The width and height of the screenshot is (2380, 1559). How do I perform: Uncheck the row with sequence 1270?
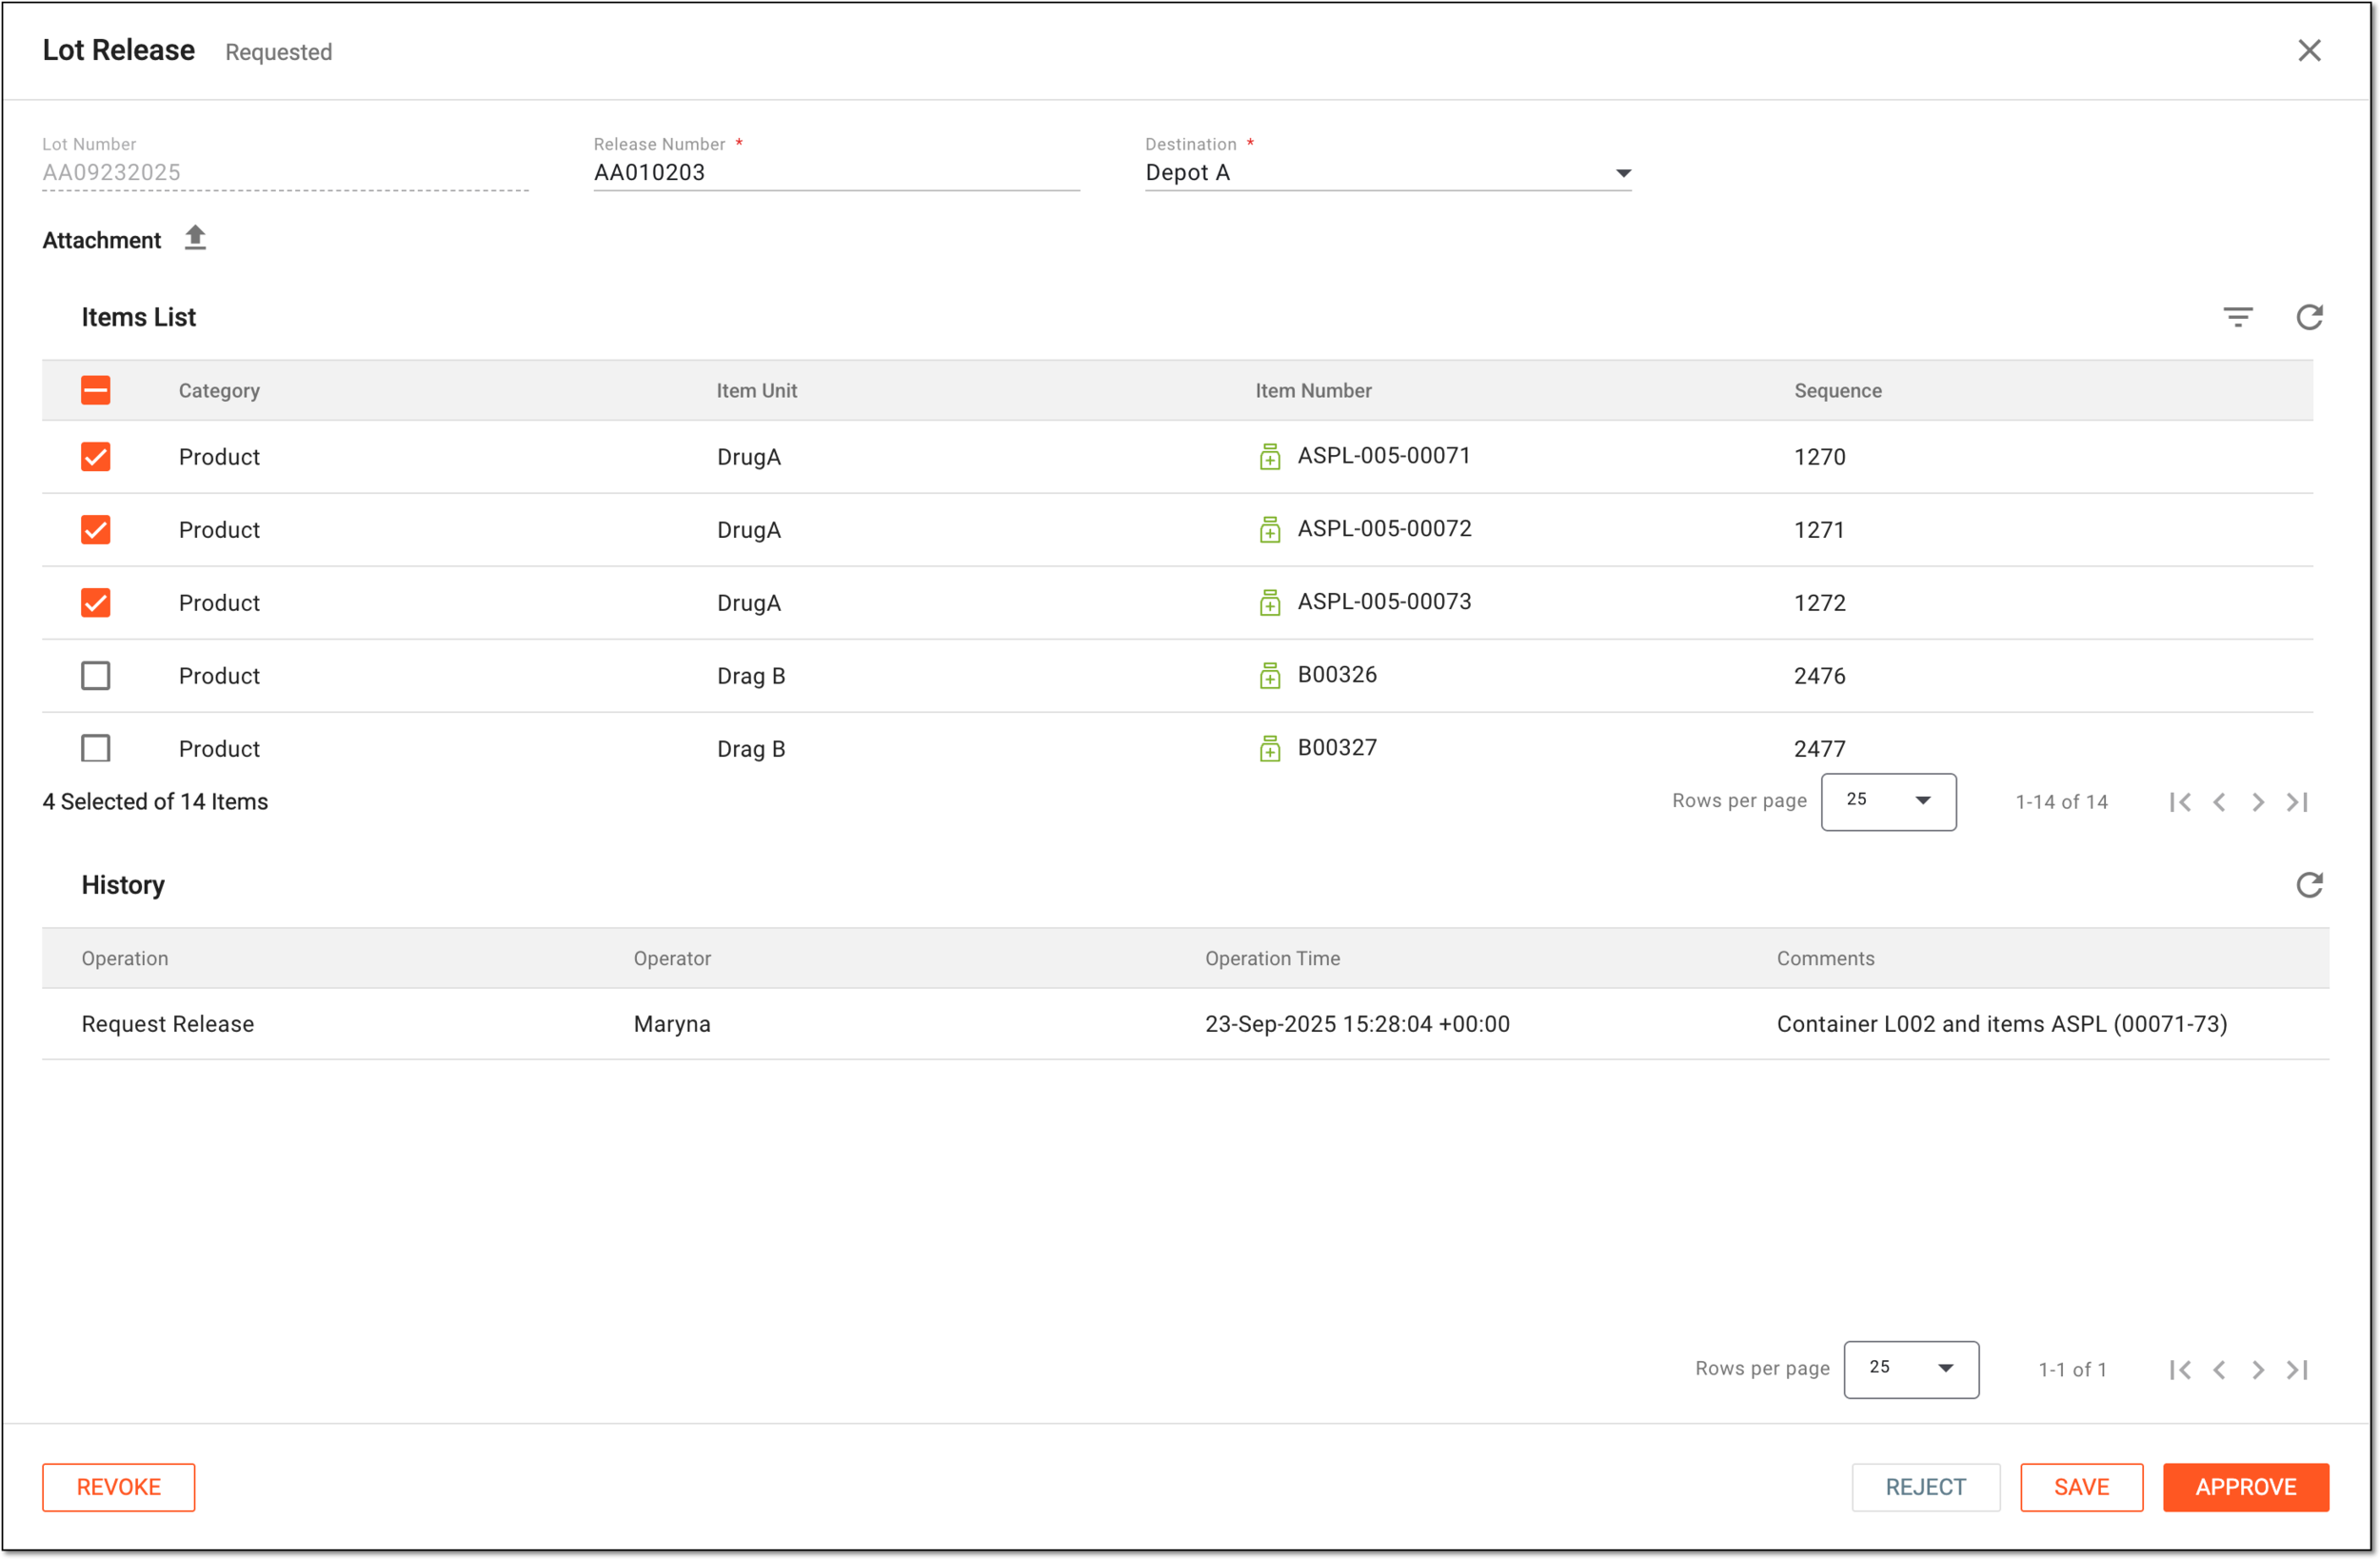[x=96, y=457]
